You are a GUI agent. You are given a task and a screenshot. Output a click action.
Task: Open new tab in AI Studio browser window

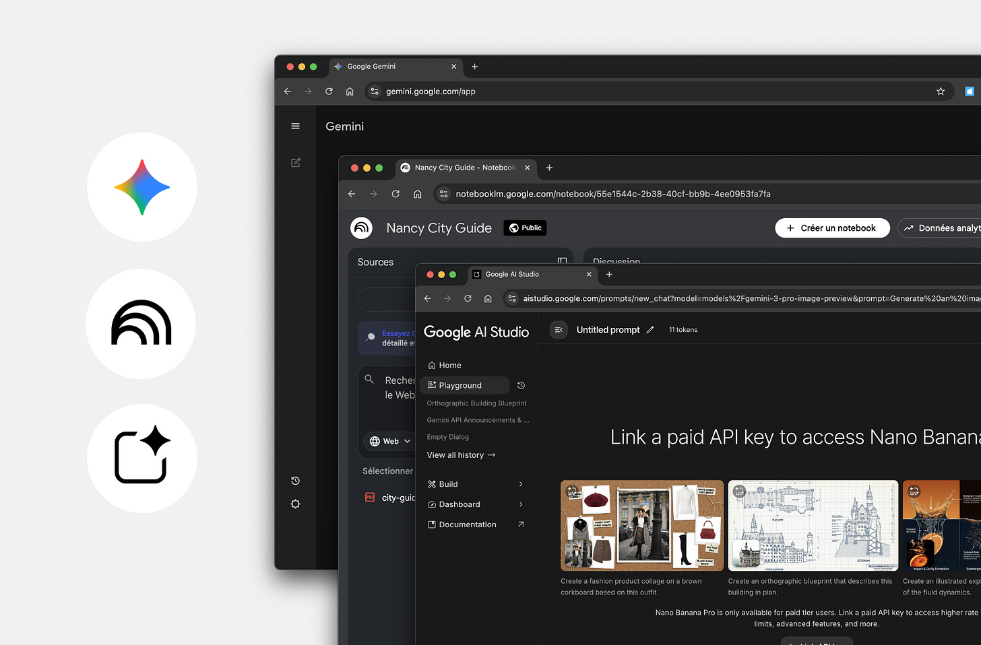(609, 274)
